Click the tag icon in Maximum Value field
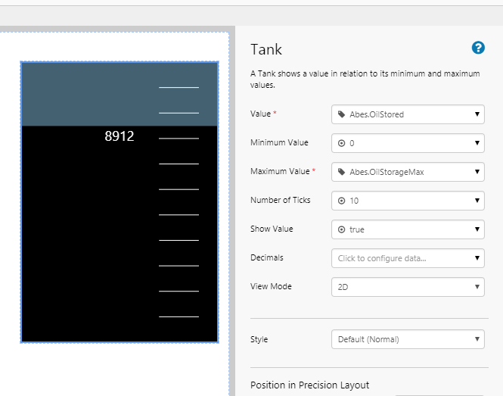The width and height of the screenshot is (503, 396). click(341, 172)
